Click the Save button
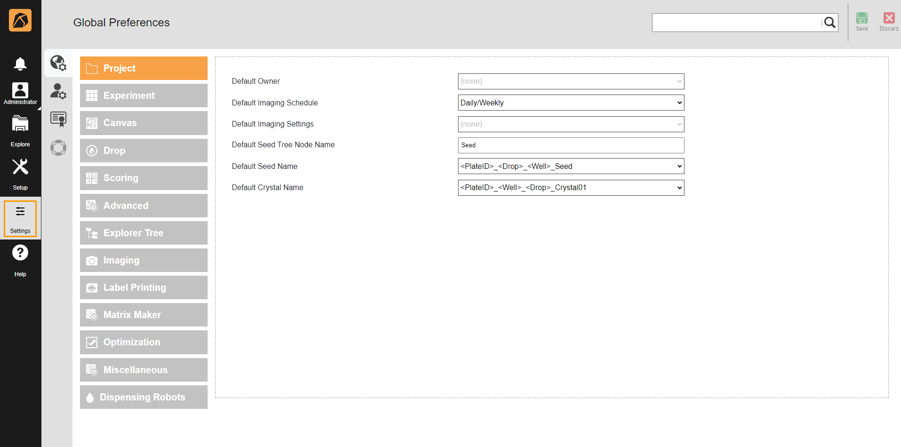 (861, 22)
